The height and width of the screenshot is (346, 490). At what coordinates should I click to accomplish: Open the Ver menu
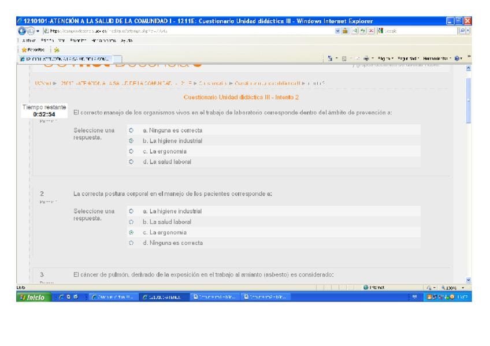62,40
